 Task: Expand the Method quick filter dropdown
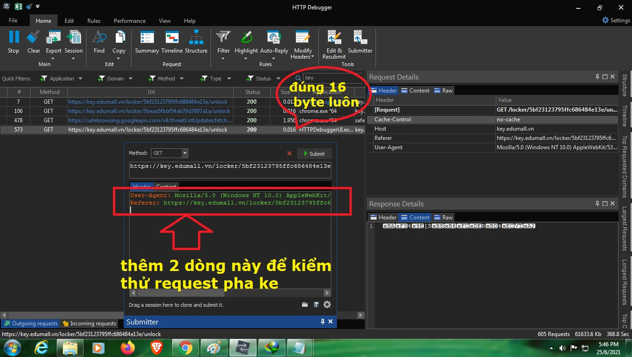click(x=181, y=79)
